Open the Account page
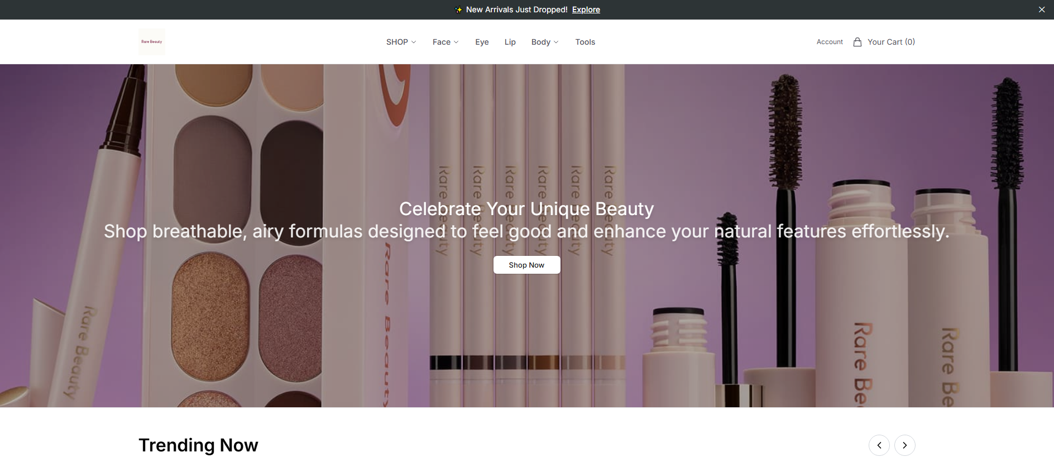The height and width of the screenshot is (457, 1054). pos(830,42)
